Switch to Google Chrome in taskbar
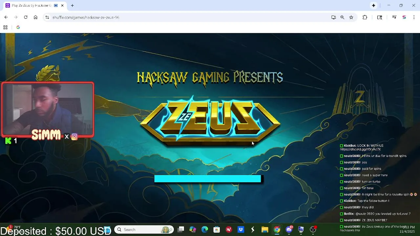This screenshot has height=236, width=420. 277,230
